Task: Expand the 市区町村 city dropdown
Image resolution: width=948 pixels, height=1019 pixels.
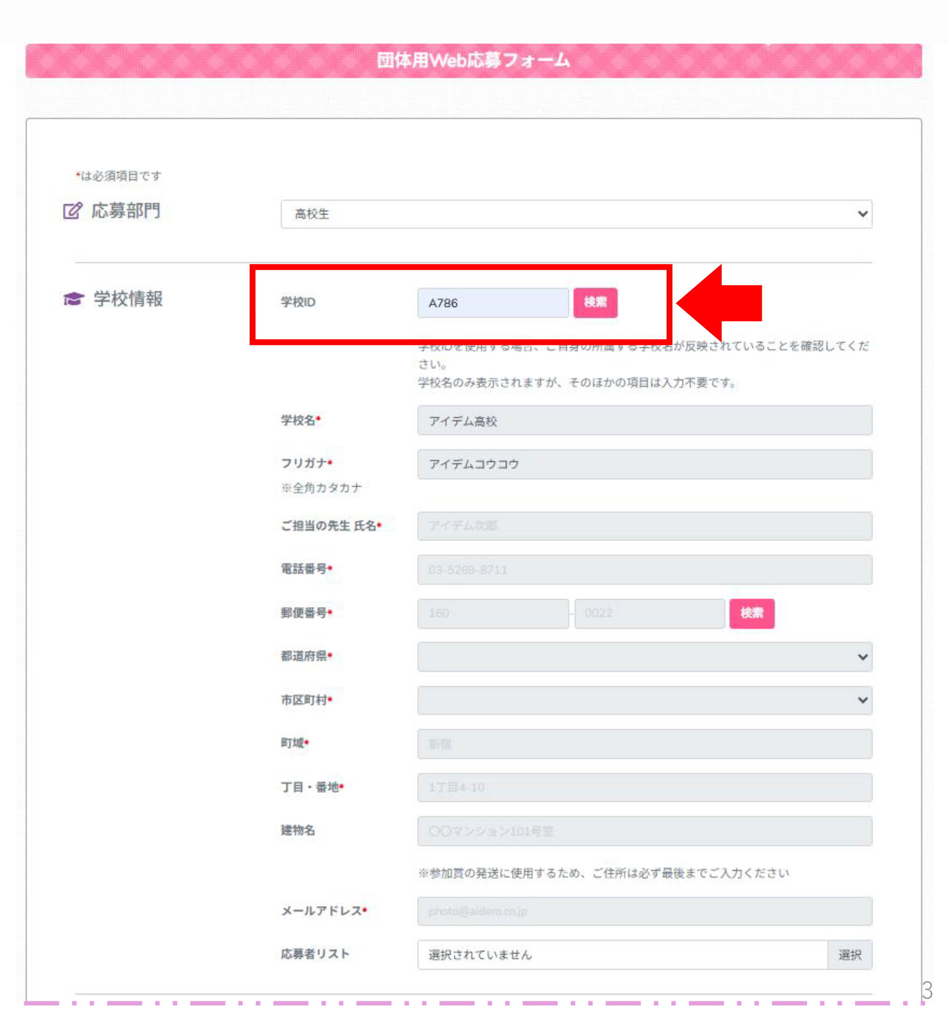Action: click(x=644, y=700)
